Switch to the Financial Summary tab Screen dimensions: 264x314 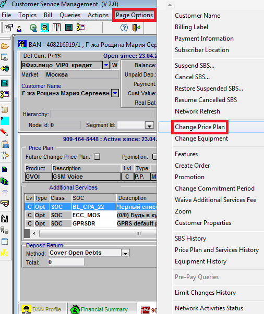[102, 309]
